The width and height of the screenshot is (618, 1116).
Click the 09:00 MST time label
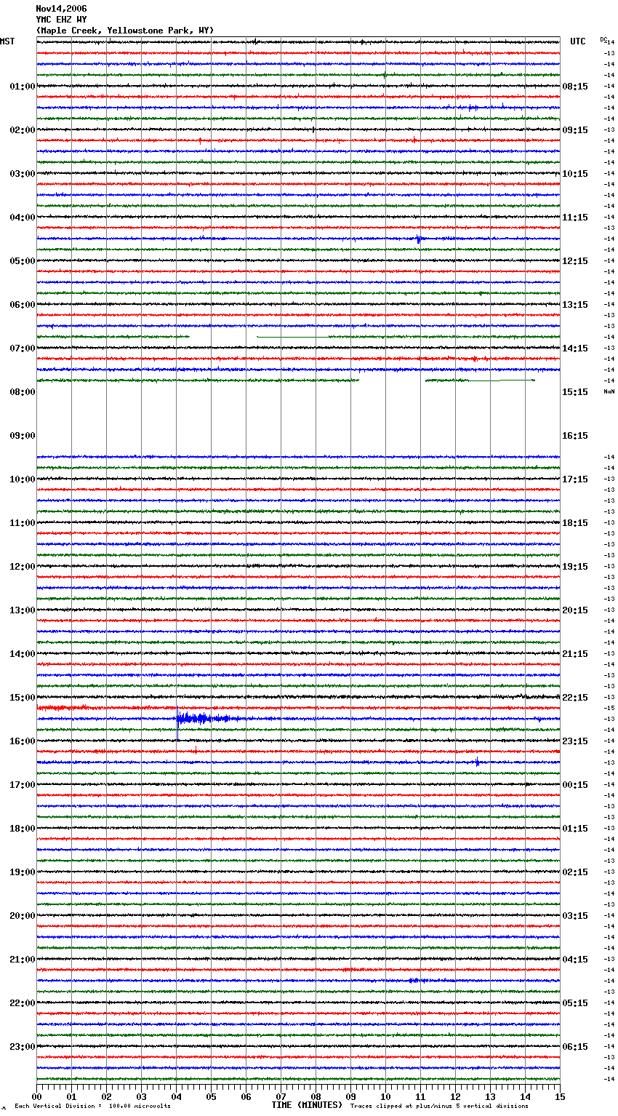coord(23,436)
